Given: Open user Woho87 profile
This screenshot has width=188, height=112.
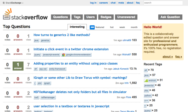Looking at the screenshot, I should click(126, 55).
